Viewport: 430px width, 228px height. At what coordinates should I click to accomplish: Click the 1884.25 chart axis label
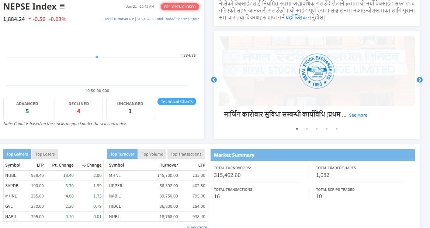click(x=188, y=55)
